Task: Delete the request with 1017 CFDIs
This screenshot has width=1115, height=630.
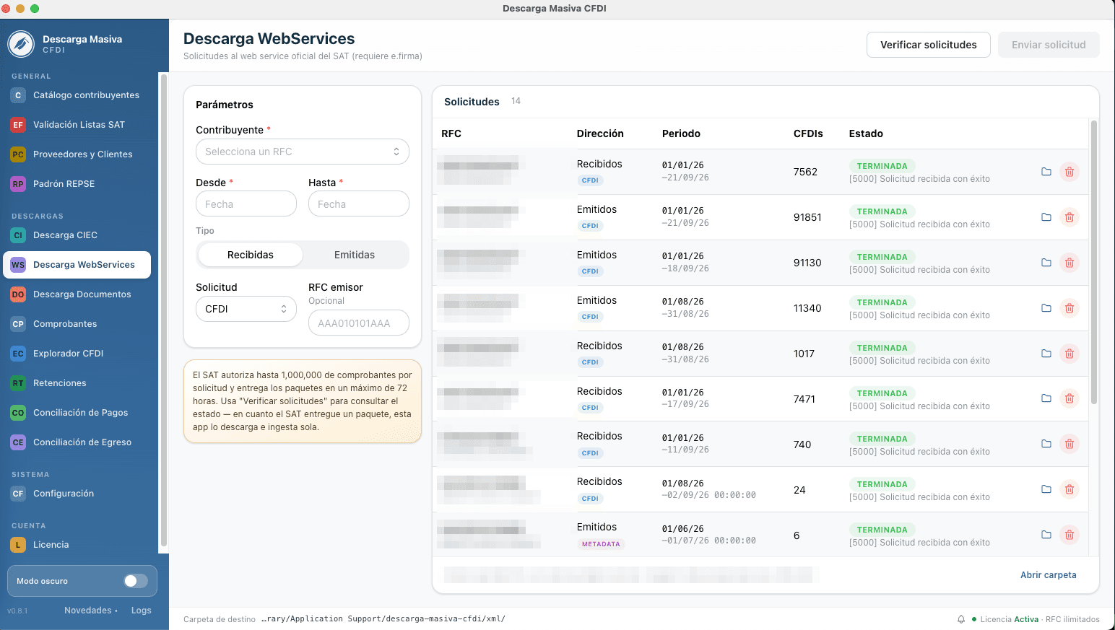Action: click(1070, 354)
